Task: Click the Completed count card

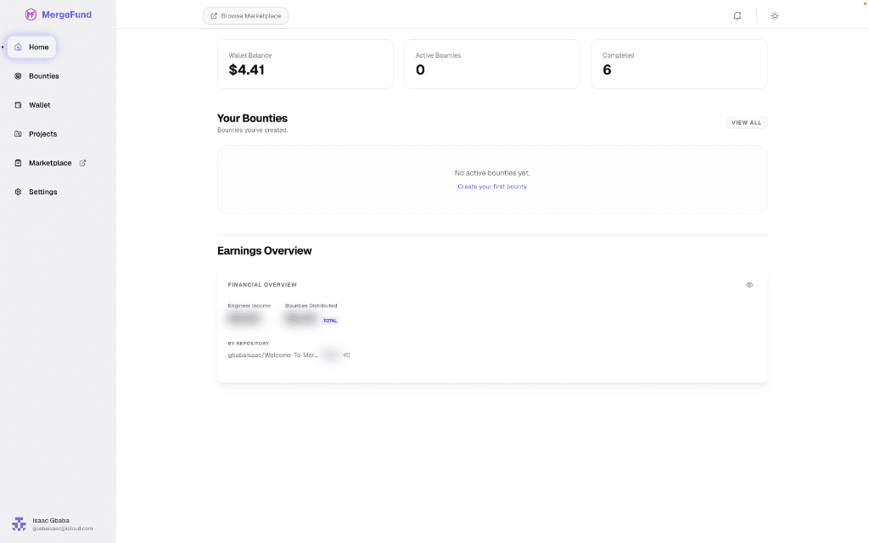Action: click(679, 64)
